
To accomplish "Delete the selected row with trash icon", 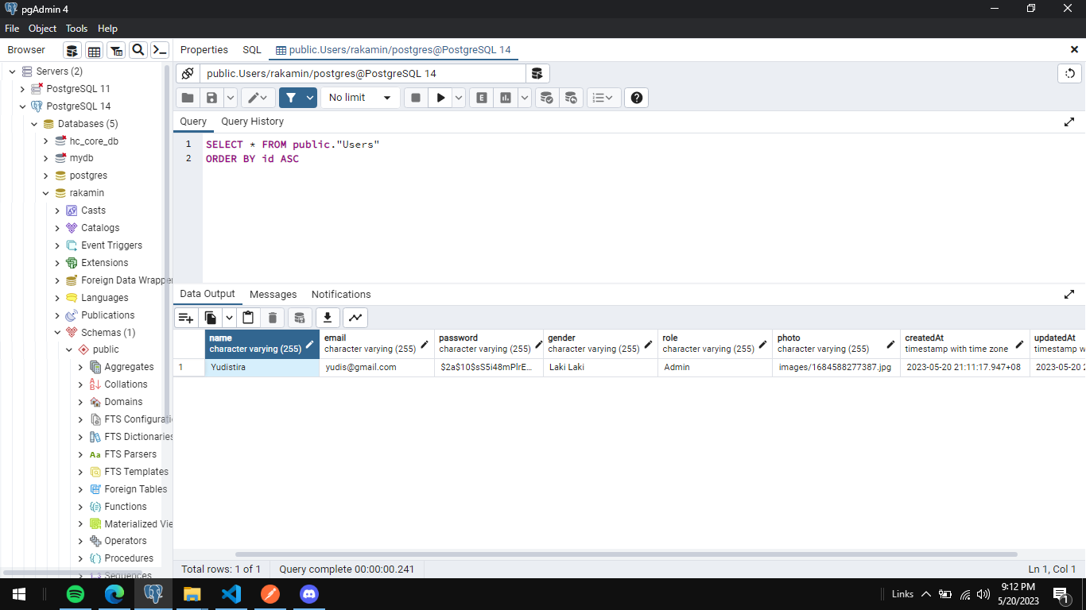I will coord(273,317).
